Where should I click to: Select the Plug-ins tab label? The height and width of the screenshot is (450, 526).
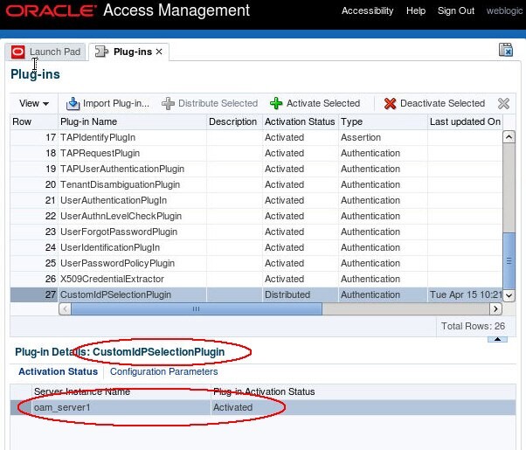(133, 52)
